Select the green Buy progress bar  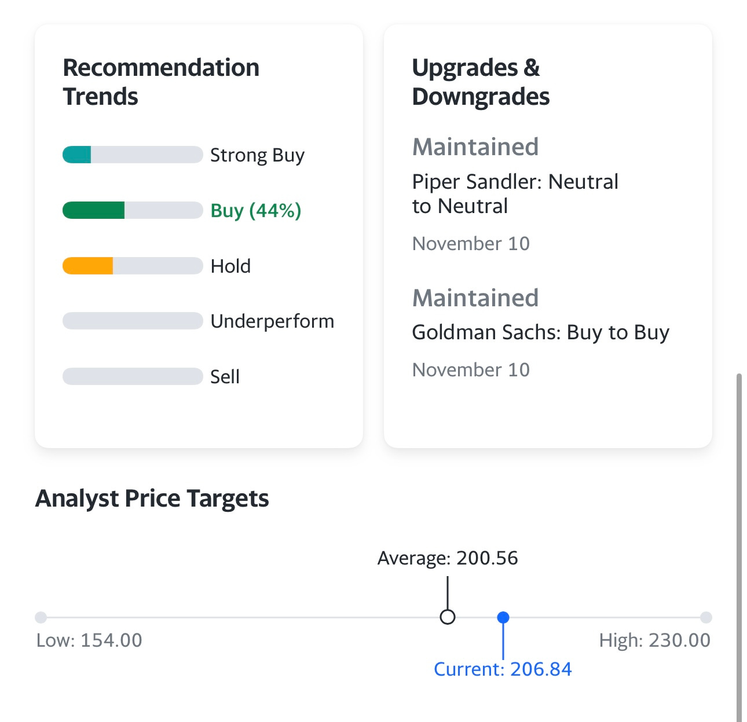click(131, 210)
